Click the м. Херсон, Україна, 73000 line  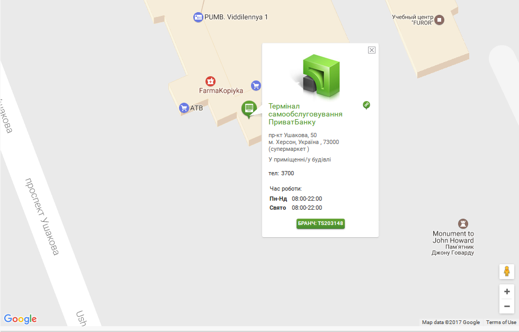[303, 142]
